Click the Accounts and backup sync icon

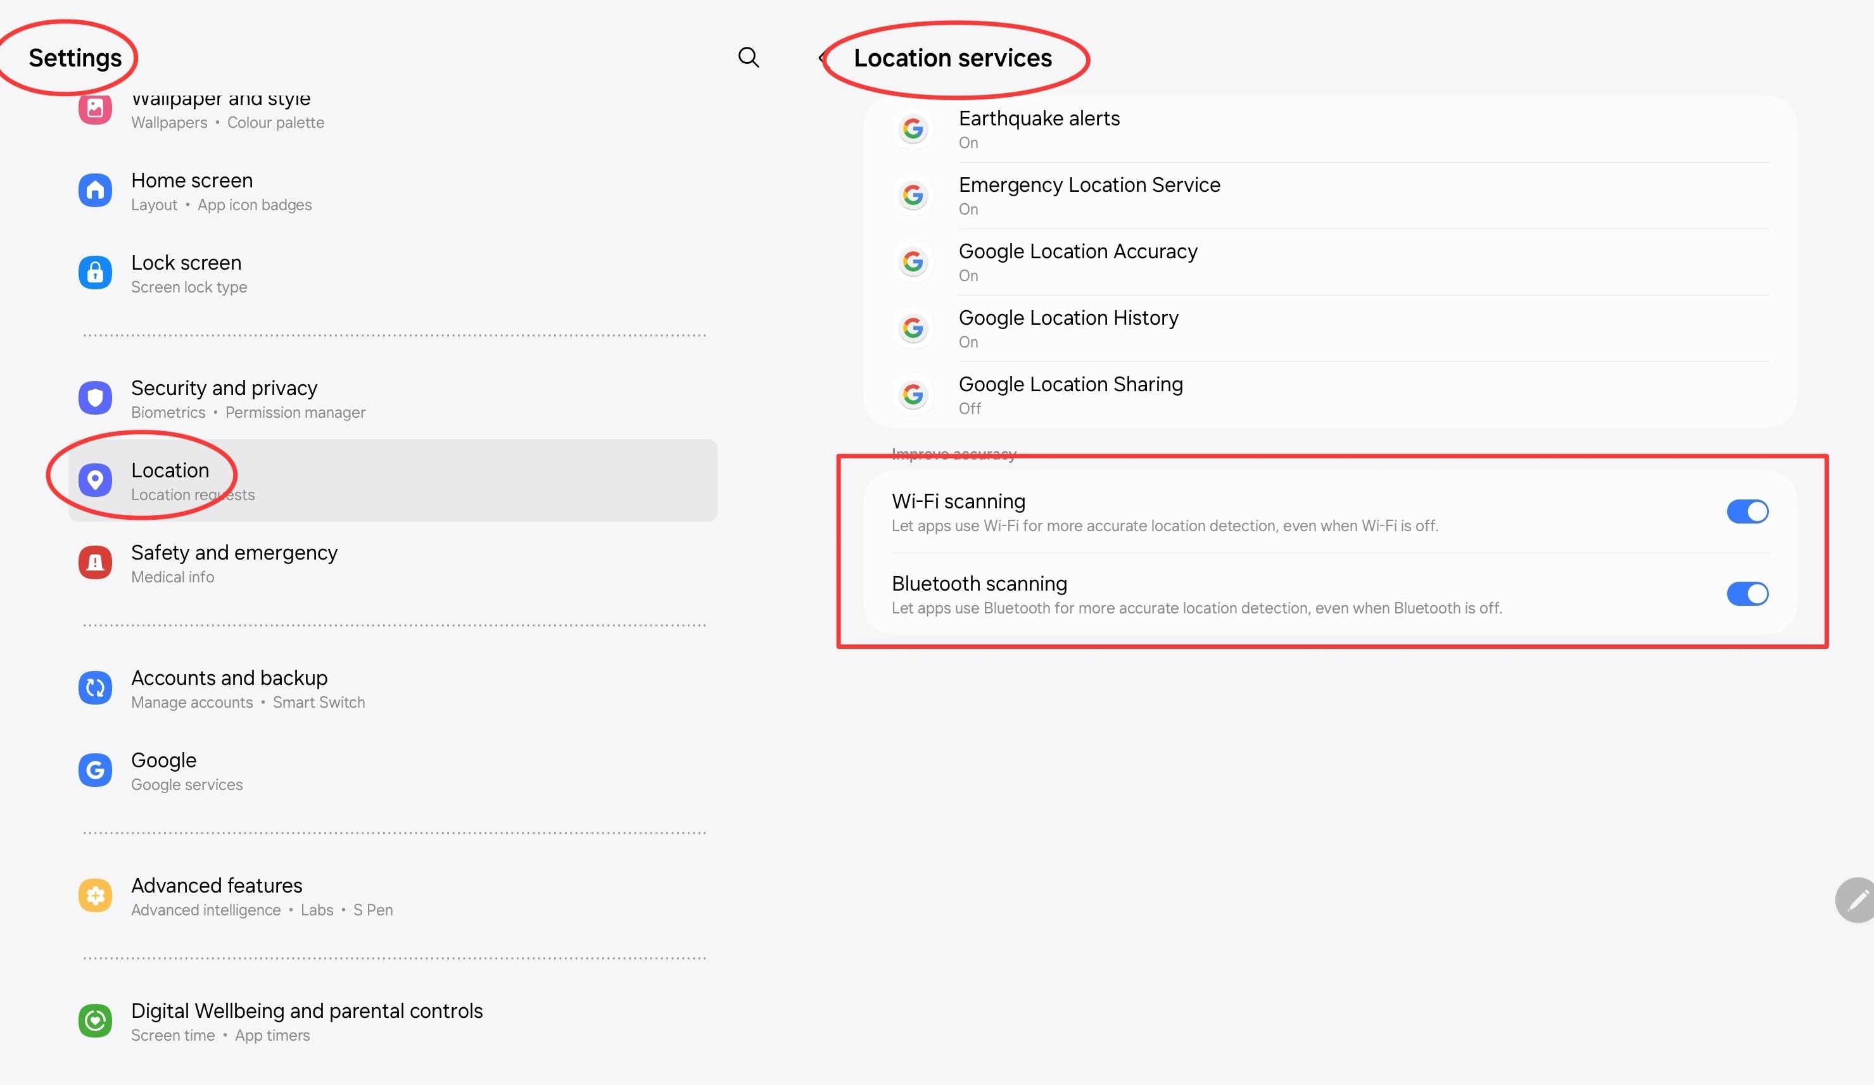click(95, 687)
